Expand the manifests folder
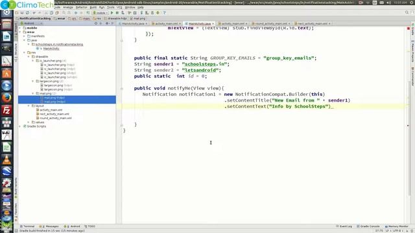The image size is (415, 233). click(x=25, y=36)
